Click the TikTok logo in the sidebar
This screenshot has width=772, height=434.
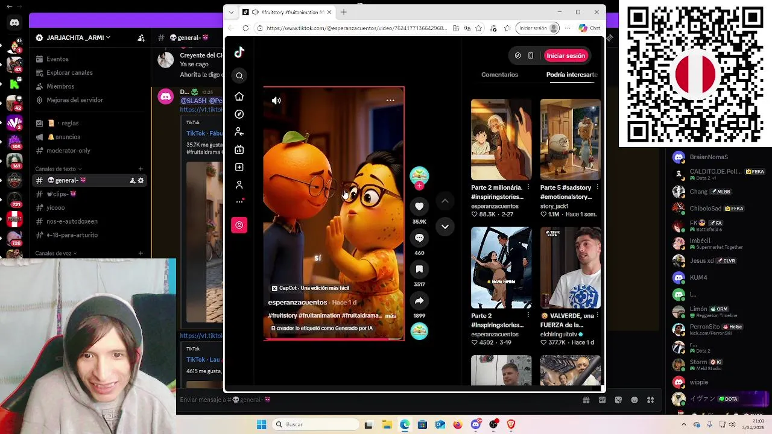click(239, 52)
